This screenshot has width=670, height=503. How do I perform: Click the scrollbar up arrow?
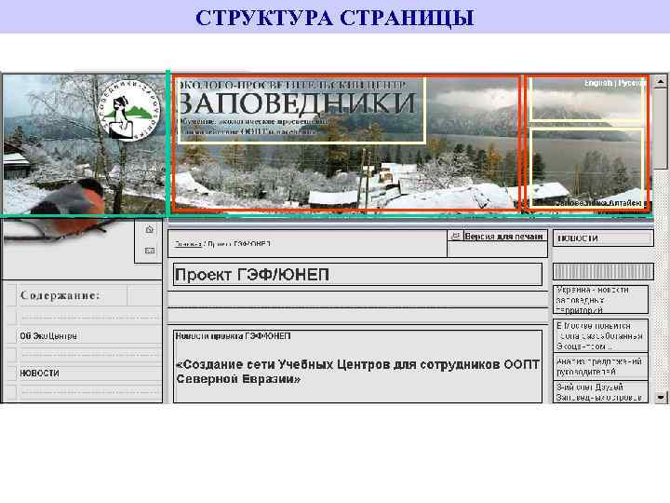coord(661,81)
